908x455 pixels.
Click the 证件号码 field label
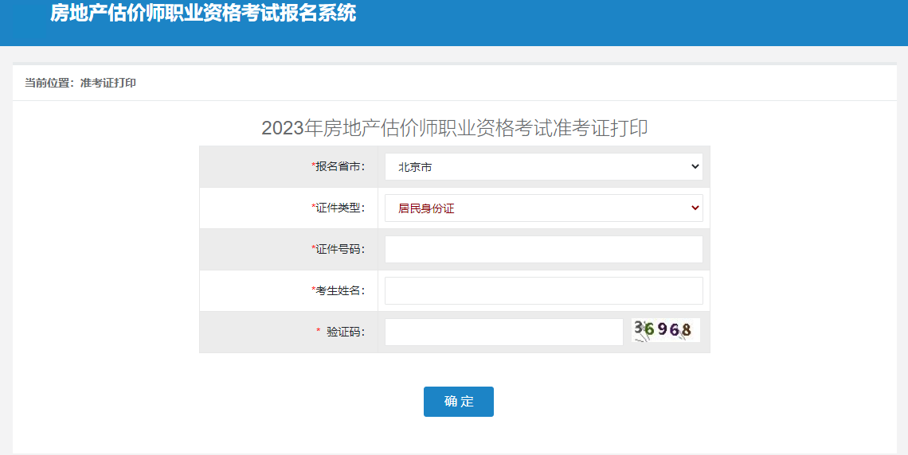(x=340, y=250)
